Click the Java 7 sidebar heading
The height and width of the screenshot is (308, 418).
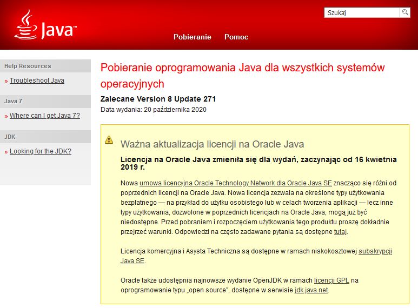tap(45, 101)
